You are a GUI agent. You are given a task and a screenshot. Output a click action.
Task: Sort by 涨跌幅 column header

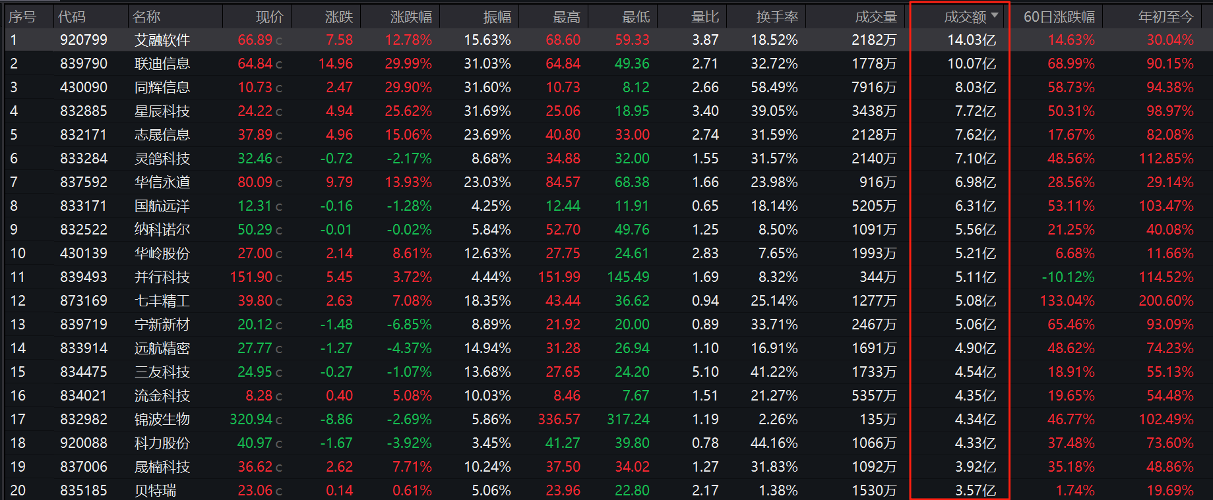click(411, 17)
